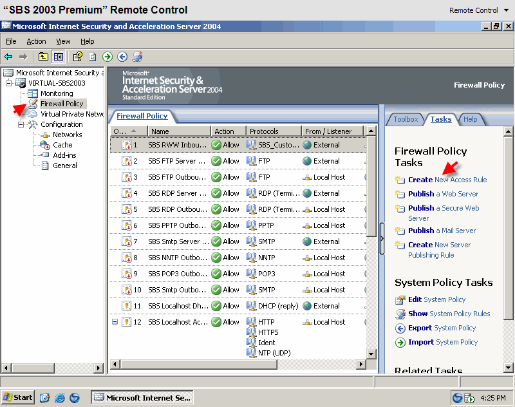Click the Back arrow toolbar icon

(8, 57)
